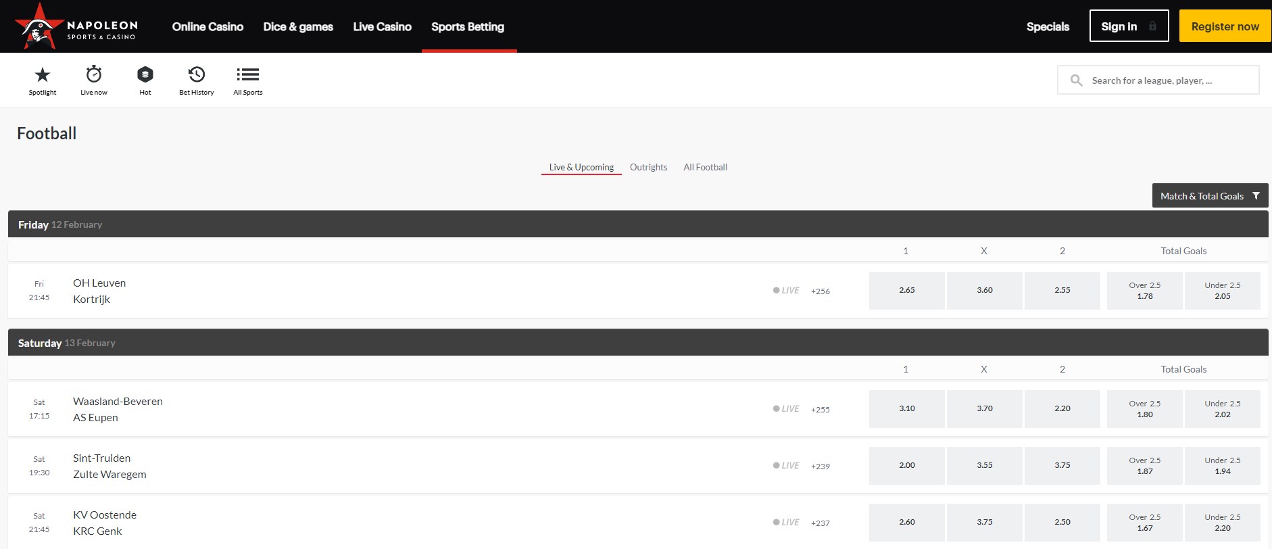The height and width of the screenshot is (549, 1272).
Task: Open the OH Leuven team name
Action: [99, 283]
